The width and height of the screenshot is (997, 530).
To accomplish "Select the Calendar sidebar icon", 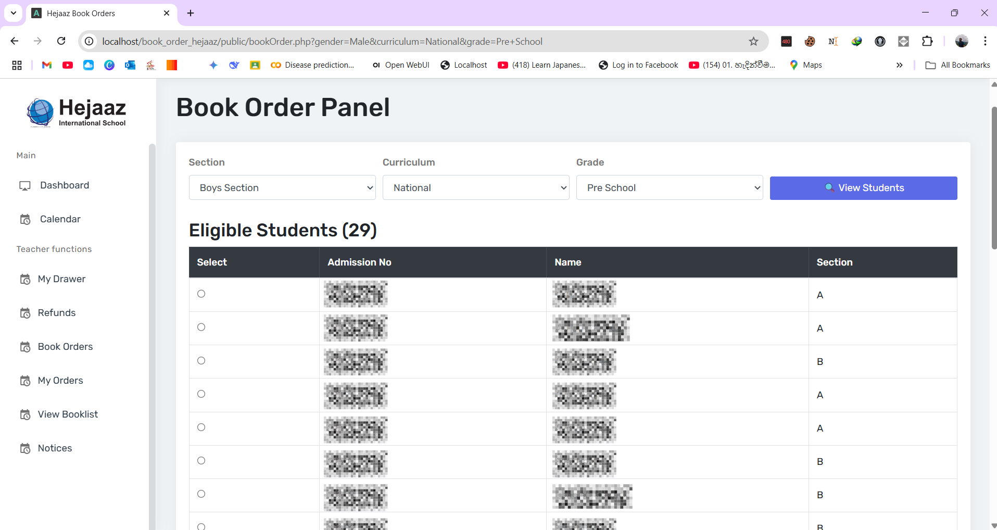I will (x=25, y=219).
